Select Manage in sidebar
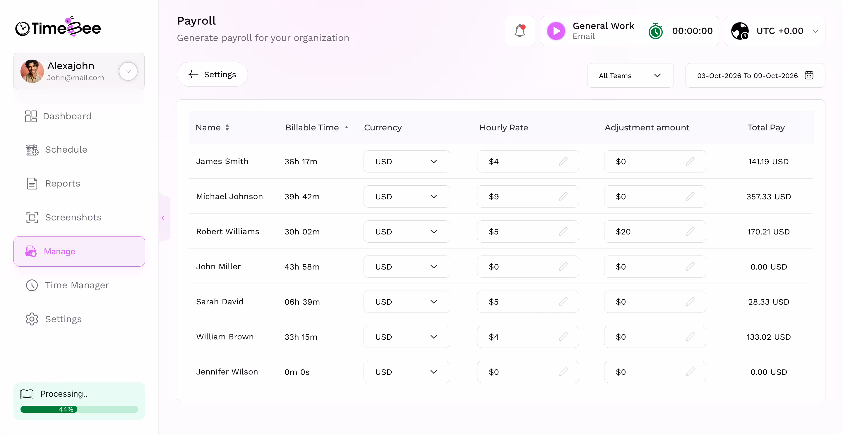The width and height of the screenshot is (843, 435). (79, 251)
